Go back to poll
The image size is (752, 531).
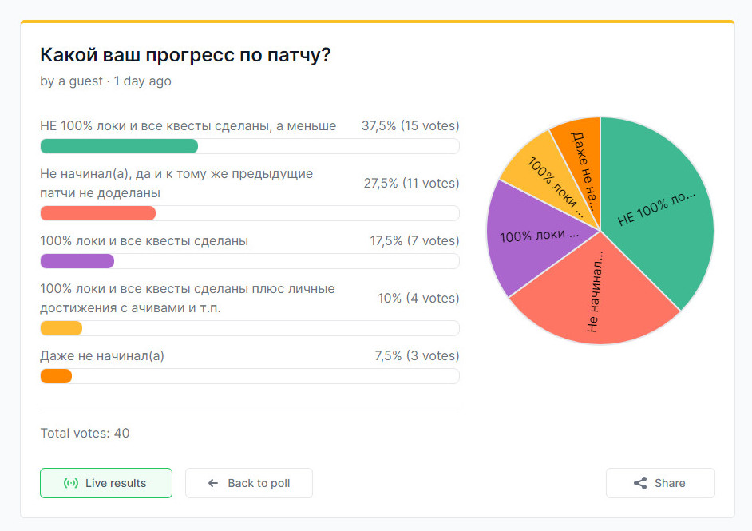click(x=249, y=483)
